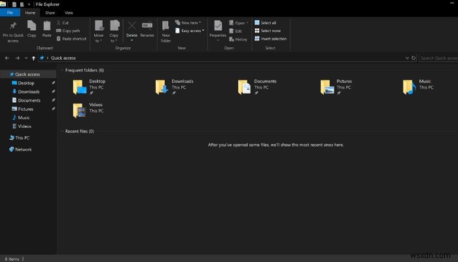
Task: Click the Rename icon
Action: pyautogui.click(x=147, y=27)
